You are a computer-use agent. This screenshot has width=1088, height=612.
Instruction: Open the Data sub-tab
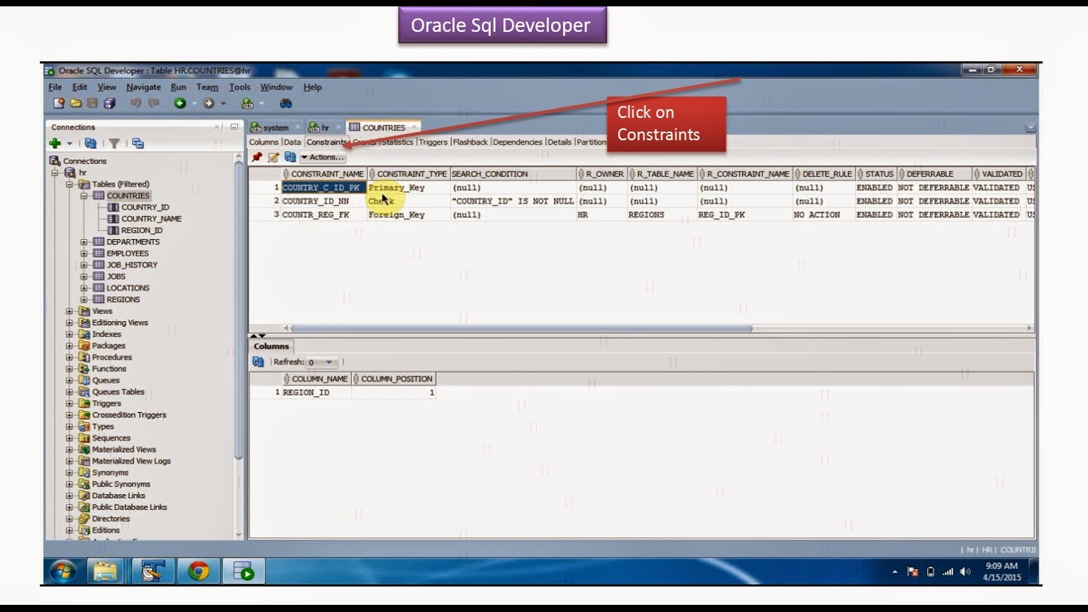(292, 142)
